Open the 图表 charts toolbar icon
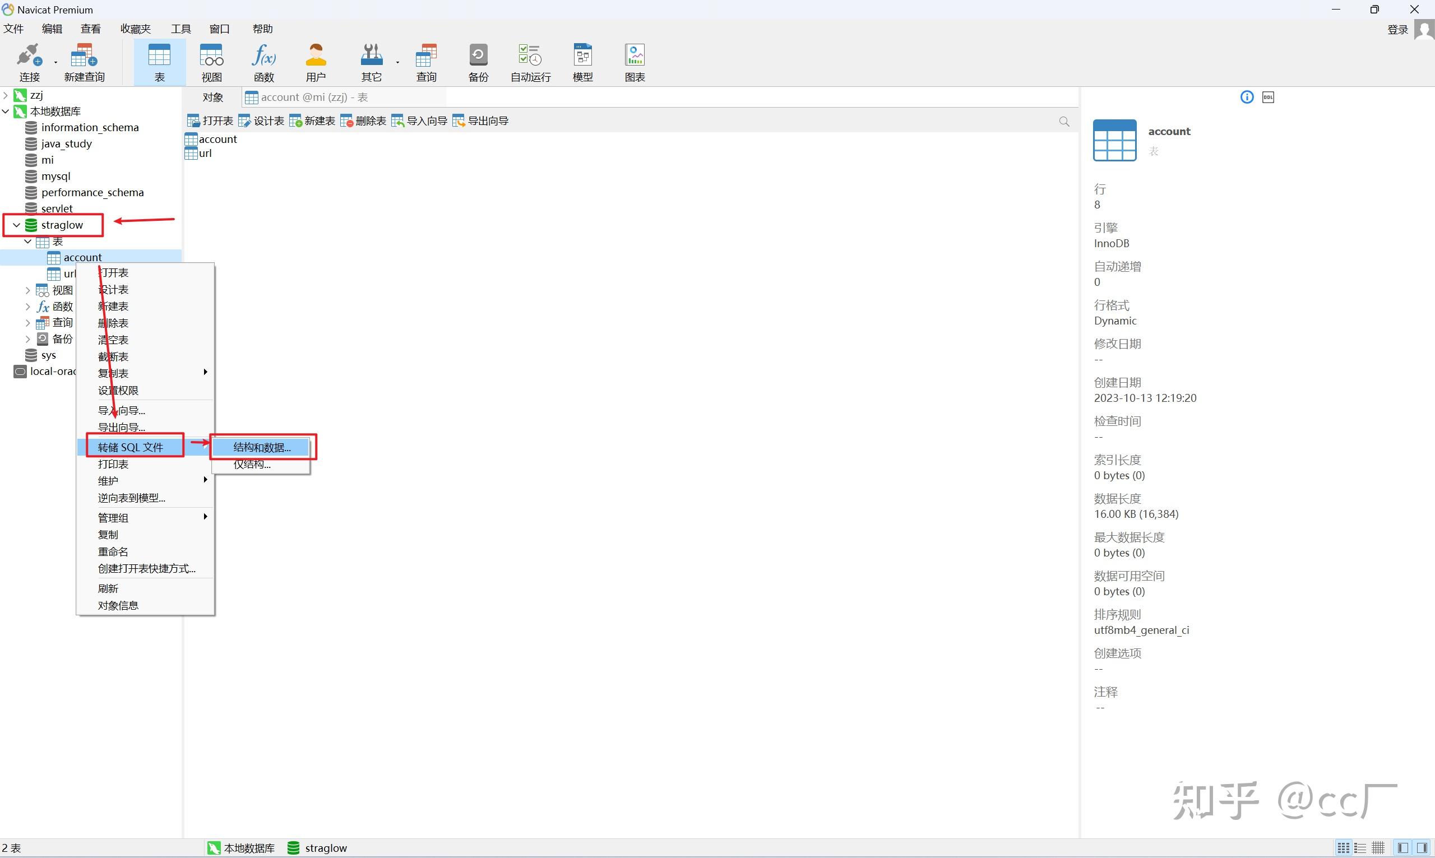Image resolution: width=1435 pixels, height=858 pixels. point(634,62)
